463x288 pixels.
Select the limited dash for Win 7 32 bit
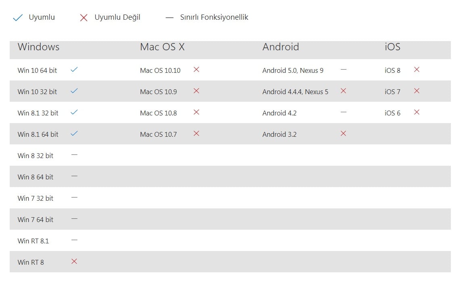click(74, 197)
